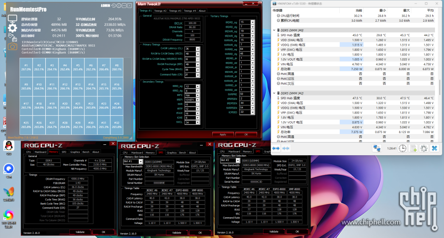Open Cycle Time (tRAS) dropdown in MemTweakIt
The width and height of the screenshot is (444, 238).
point(198,70)
